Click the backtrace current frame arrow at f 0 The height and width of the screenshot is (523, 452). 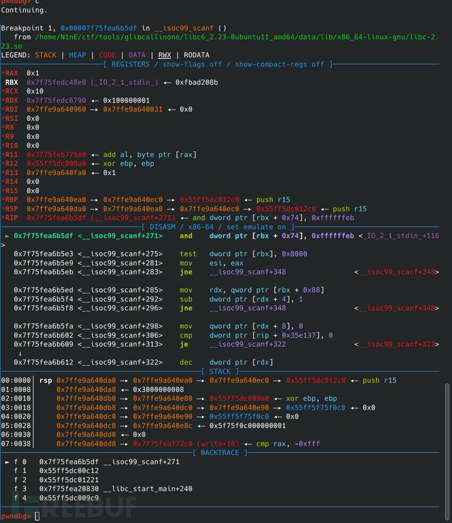click(7, 462)
